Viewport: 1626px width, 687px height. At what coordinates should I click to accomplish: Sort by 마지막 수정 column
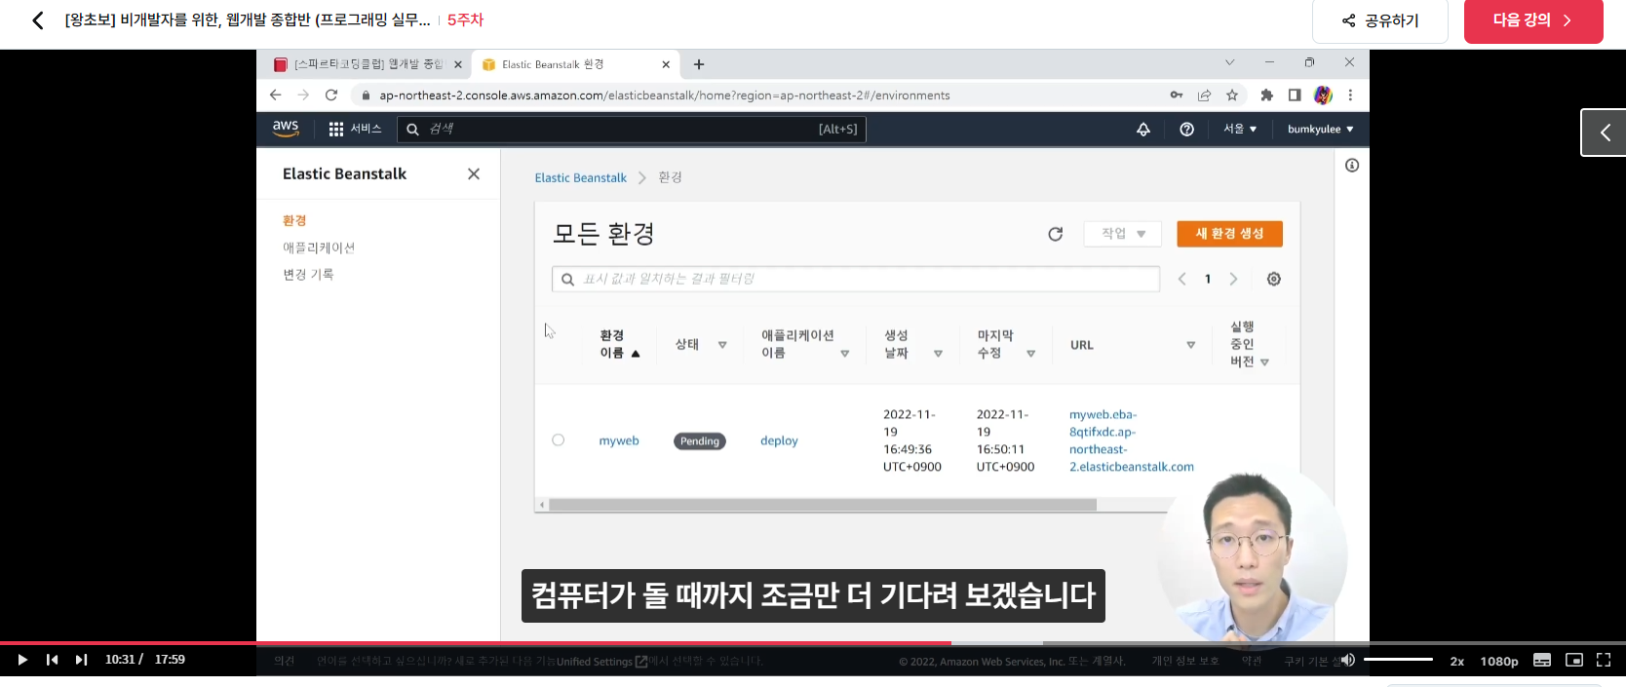coord(1006,344)
